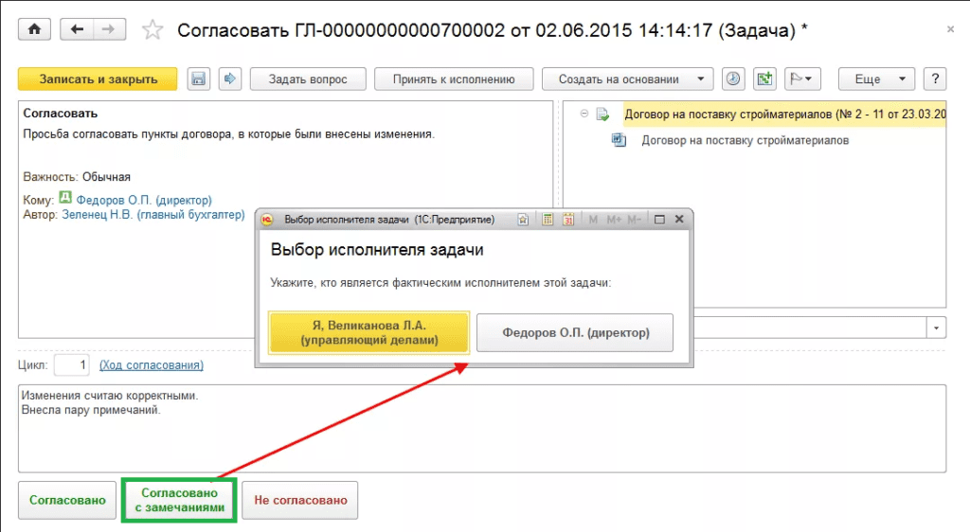Go back using the left arrow

(77, 29)
